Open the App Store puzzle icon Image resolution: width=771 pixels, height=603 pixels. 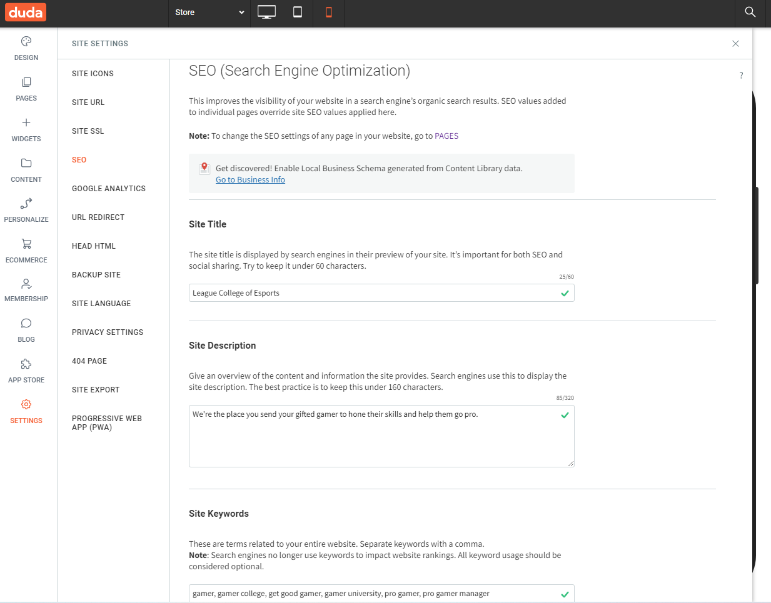point(26,364)
